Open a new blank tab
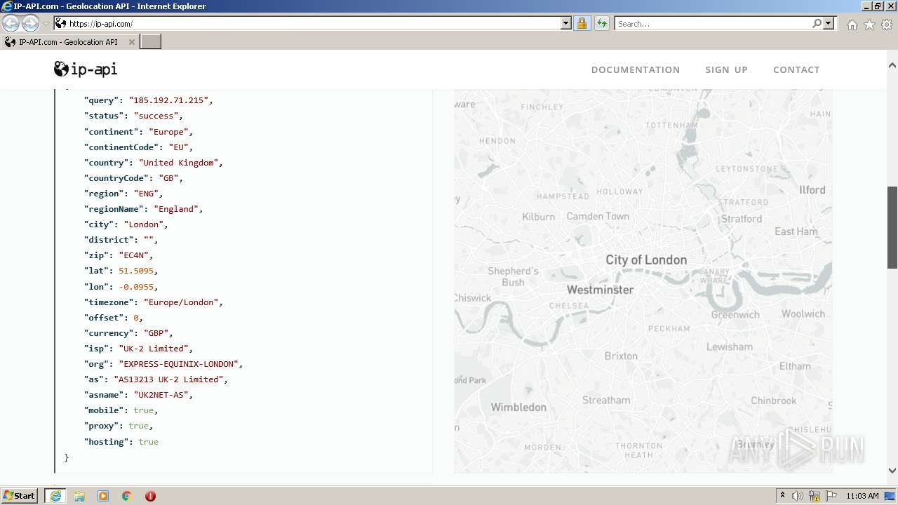The height and width of the screenshot is (505, 898). (x=151, y=42)
